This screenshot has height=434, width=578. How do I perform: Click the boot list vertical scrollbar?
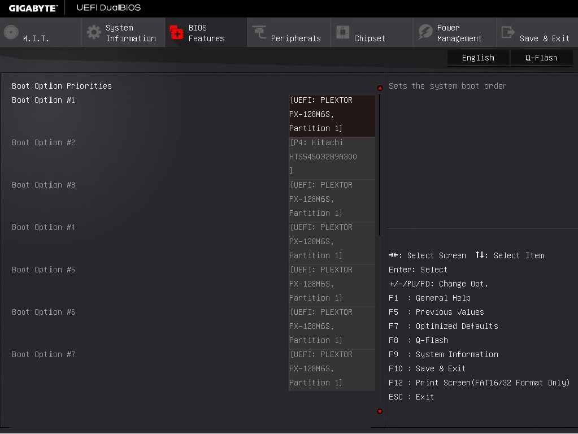point(380,164)
